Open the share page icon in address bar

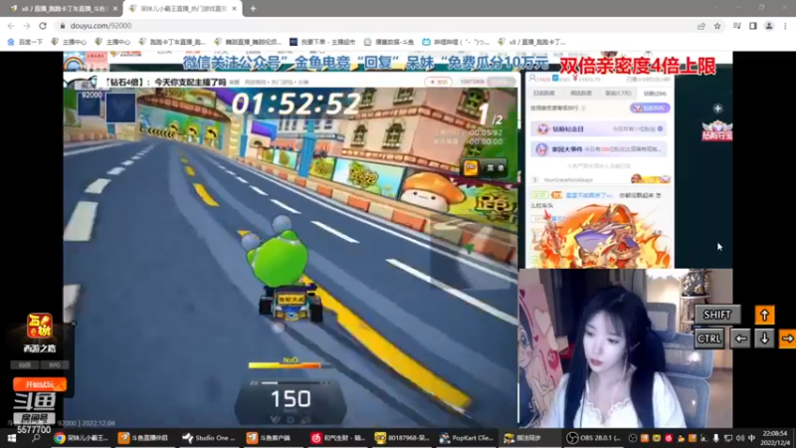tap(701, 26)
